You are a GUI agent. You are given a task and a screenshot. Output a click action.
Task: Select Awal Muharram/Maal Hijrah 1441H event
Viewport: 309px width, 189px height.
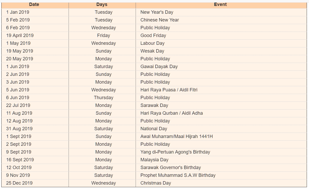pyautogui.click(x=176, y=136)
